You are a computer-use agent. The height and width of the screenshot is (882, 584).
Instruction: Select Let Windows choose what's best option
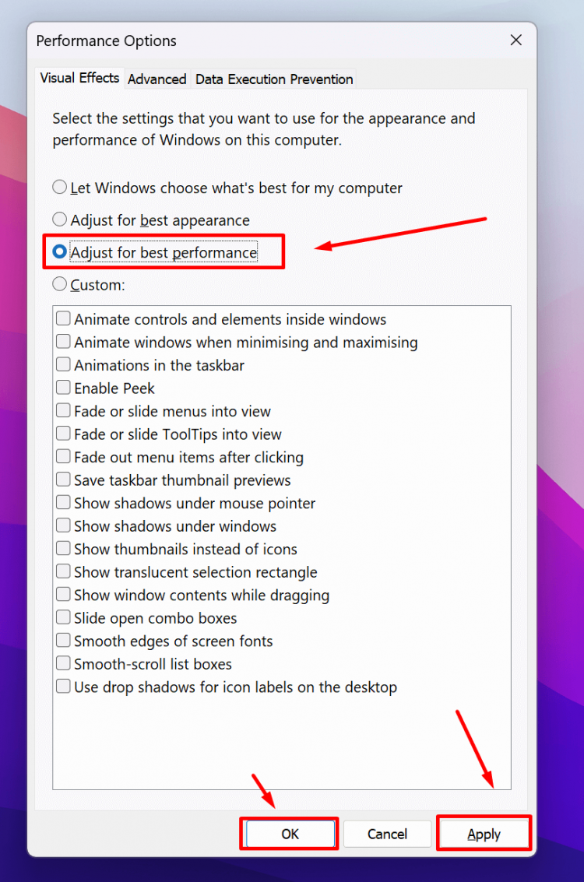point(59,187)
